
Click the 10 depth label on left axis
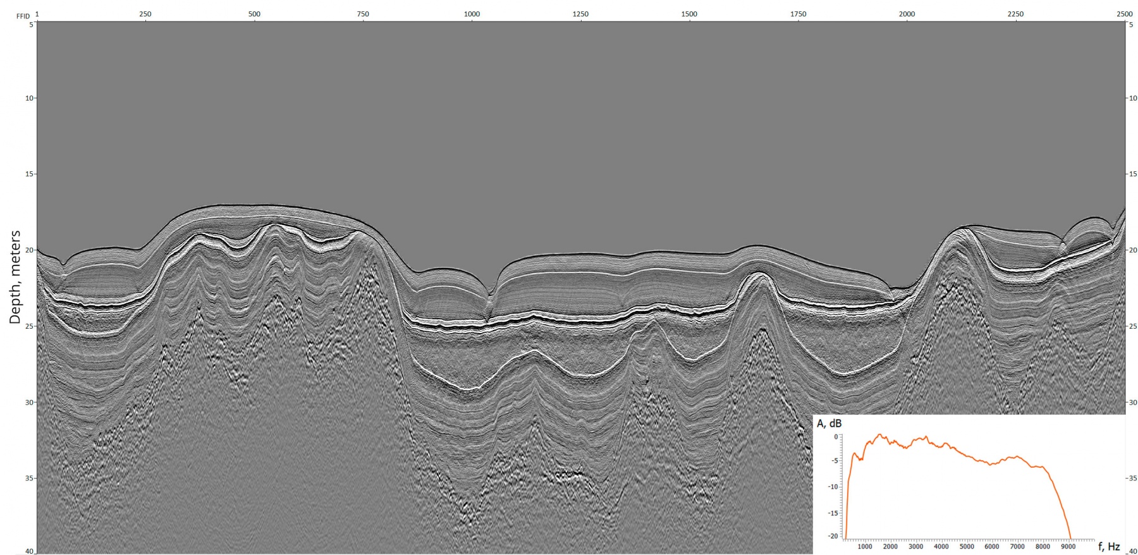(29, 98)
